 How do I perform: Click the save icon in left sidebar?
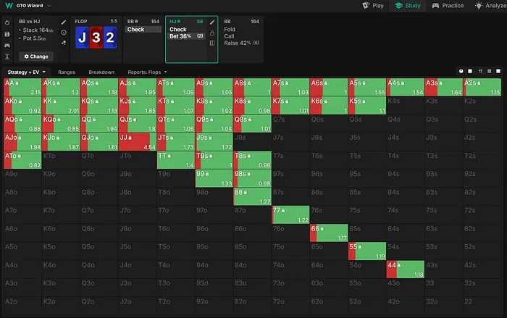tap(7, 33)
